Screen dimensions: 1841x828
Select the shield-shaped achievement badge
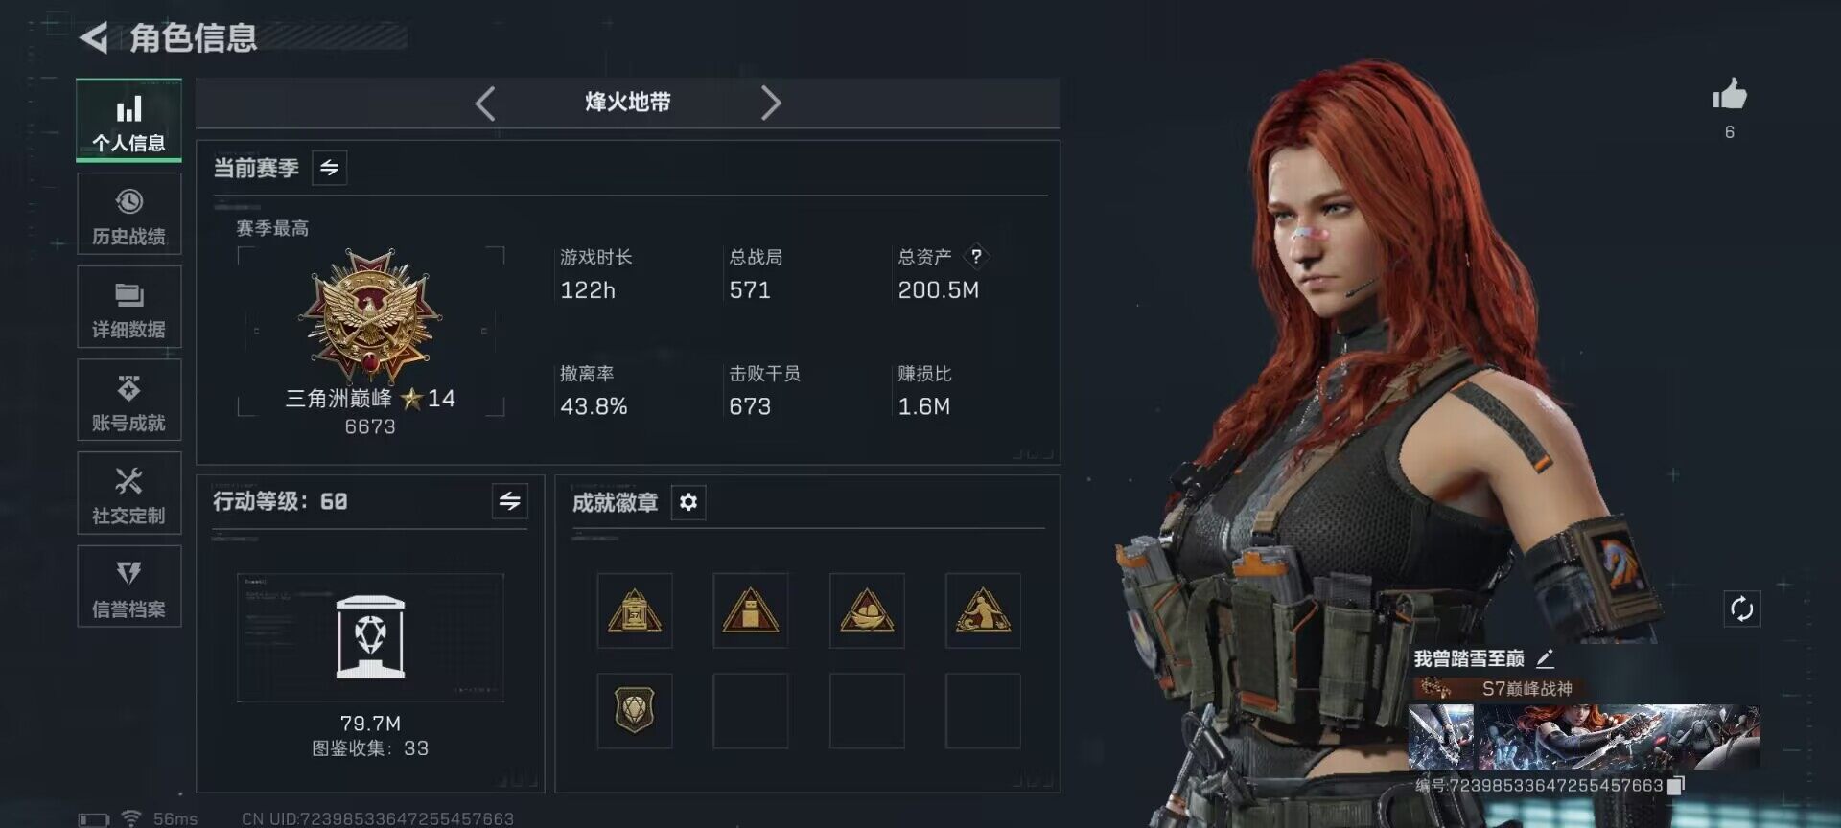click(635, 710)
